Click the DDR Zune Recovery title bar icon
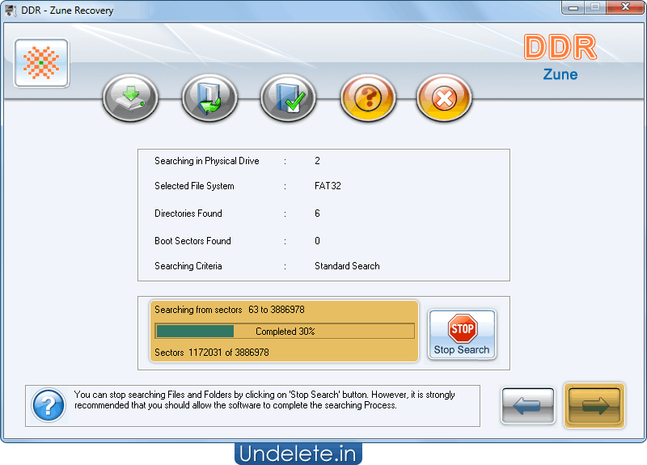Viewport: 647px width, 465px height. pos(11,10)
